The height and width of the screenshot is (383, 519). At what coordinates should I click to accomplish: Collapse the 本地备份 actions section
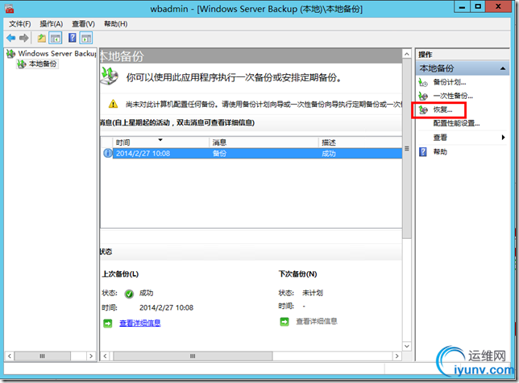click(503, 68)
